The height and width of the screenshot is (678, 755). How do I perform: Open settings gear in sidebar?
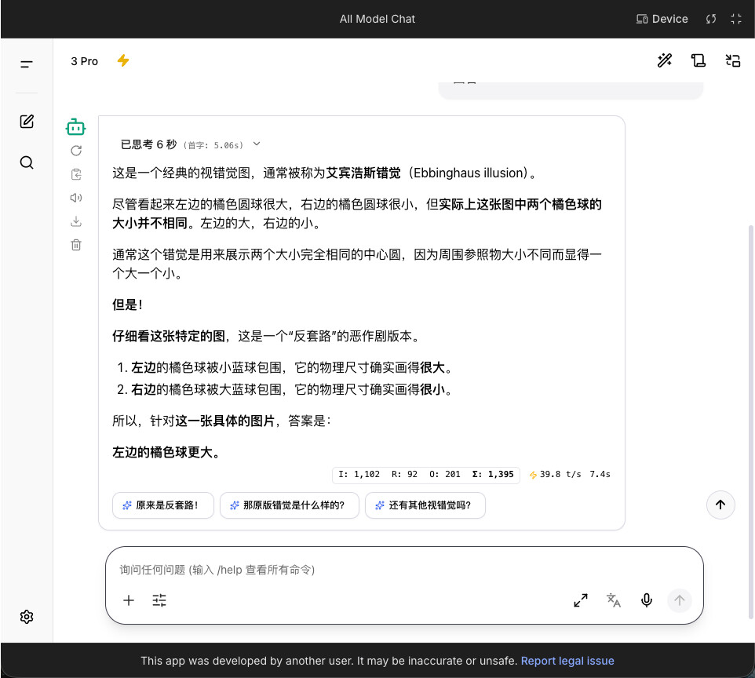[27, 617]
